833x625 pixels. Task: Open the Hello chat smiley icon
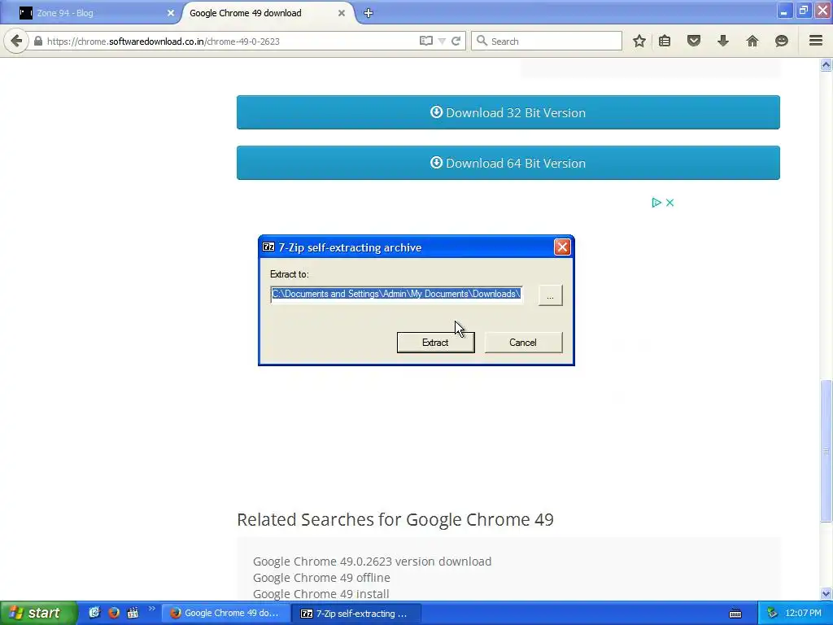782,41
